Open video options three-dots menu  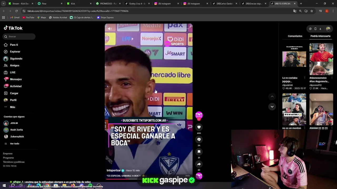click(x=187, y=29)
